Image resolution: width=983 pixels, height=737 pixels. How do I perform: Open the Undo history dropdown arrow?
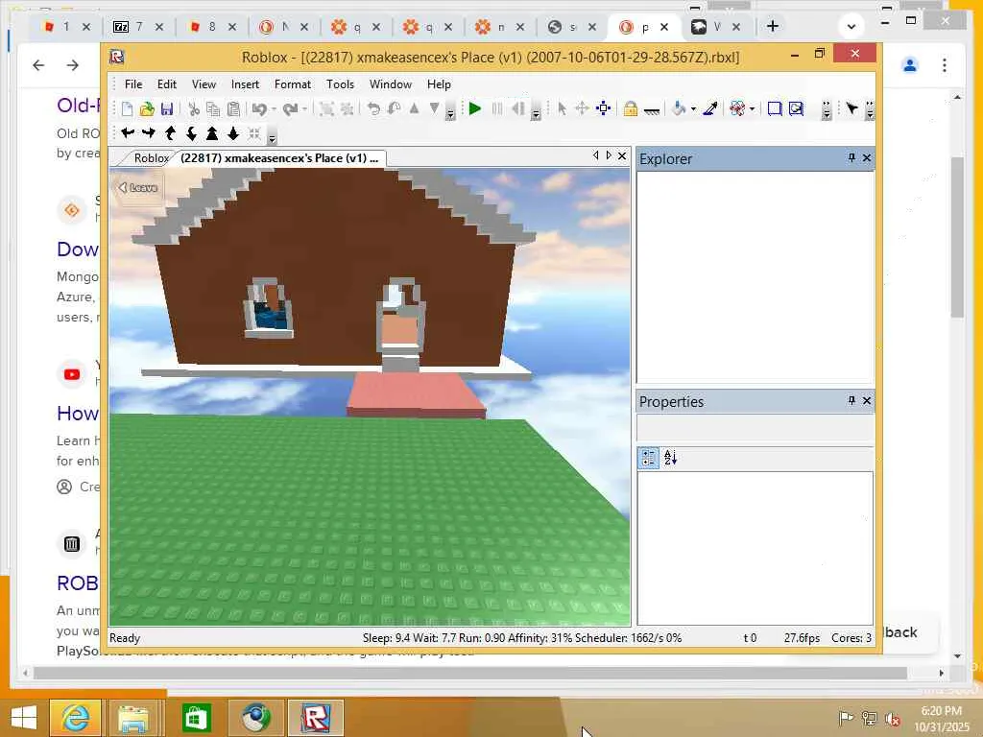(274, 109)
